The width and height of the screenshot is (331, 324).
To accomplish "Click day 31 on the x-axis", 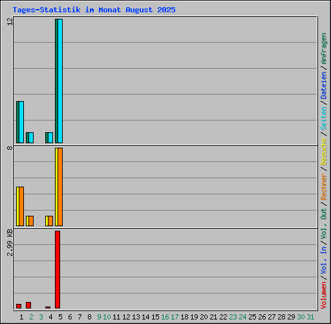I will 310,317.
